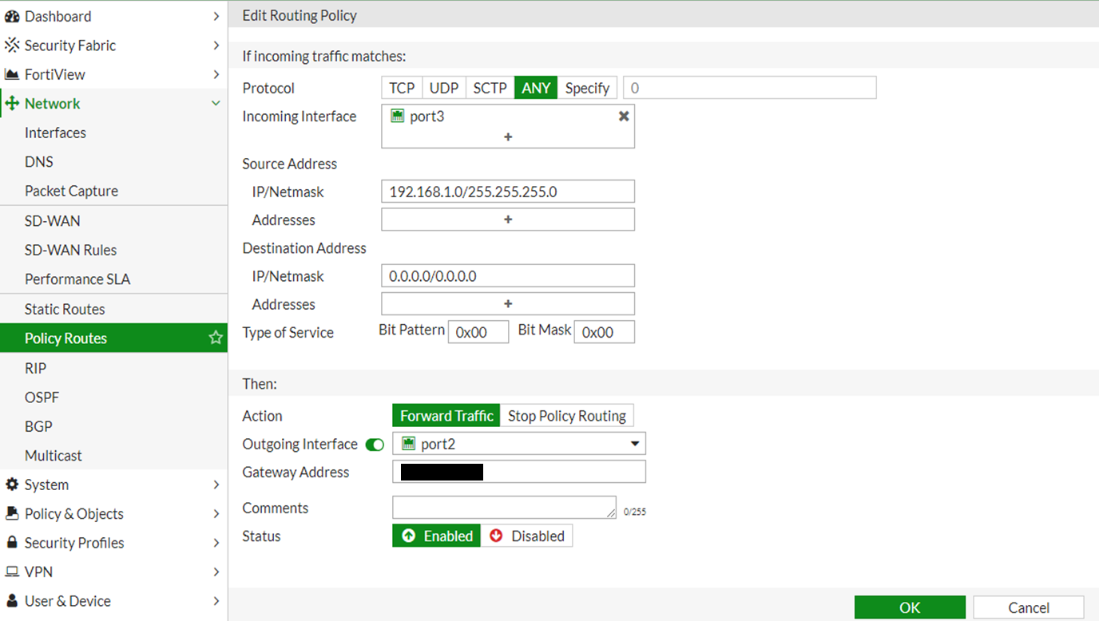Screen dimensions: 1099x621
Task: Choose Stop Policy Routing action
Action: [x=566, y=416]
